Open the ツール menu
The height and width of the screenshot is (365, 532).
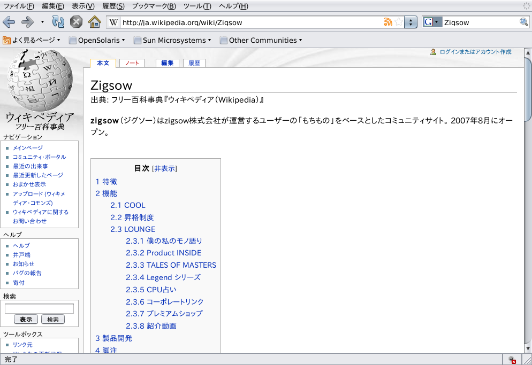(197, 6)
